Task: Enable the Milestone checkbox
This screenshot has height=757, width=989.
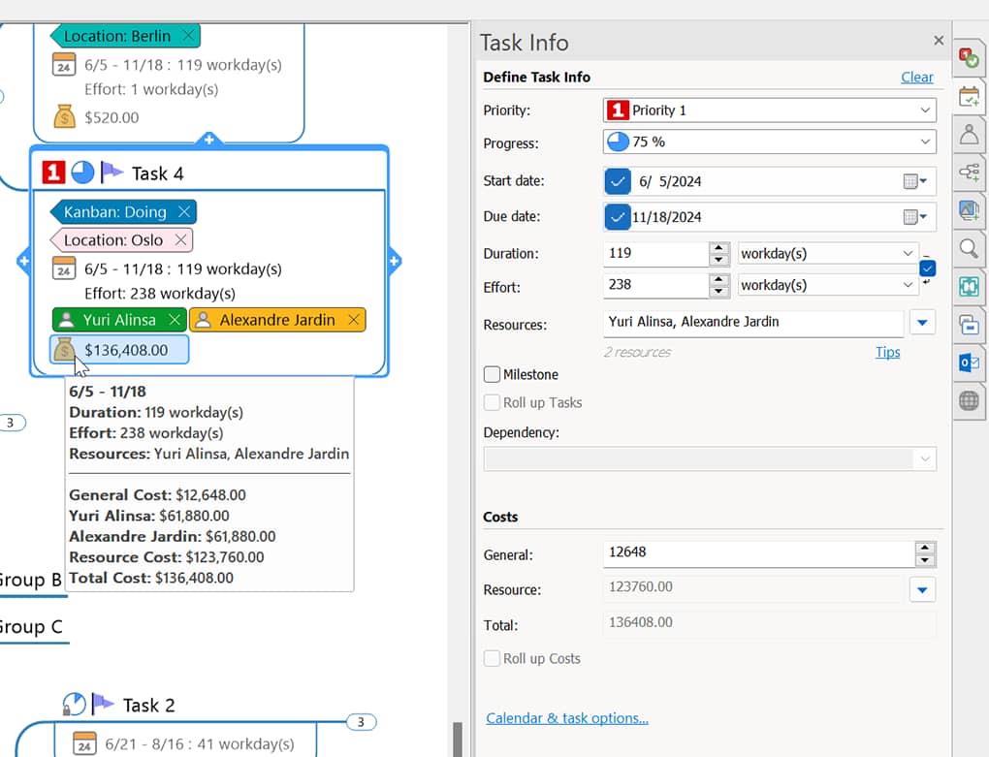Action: point(493,374)
